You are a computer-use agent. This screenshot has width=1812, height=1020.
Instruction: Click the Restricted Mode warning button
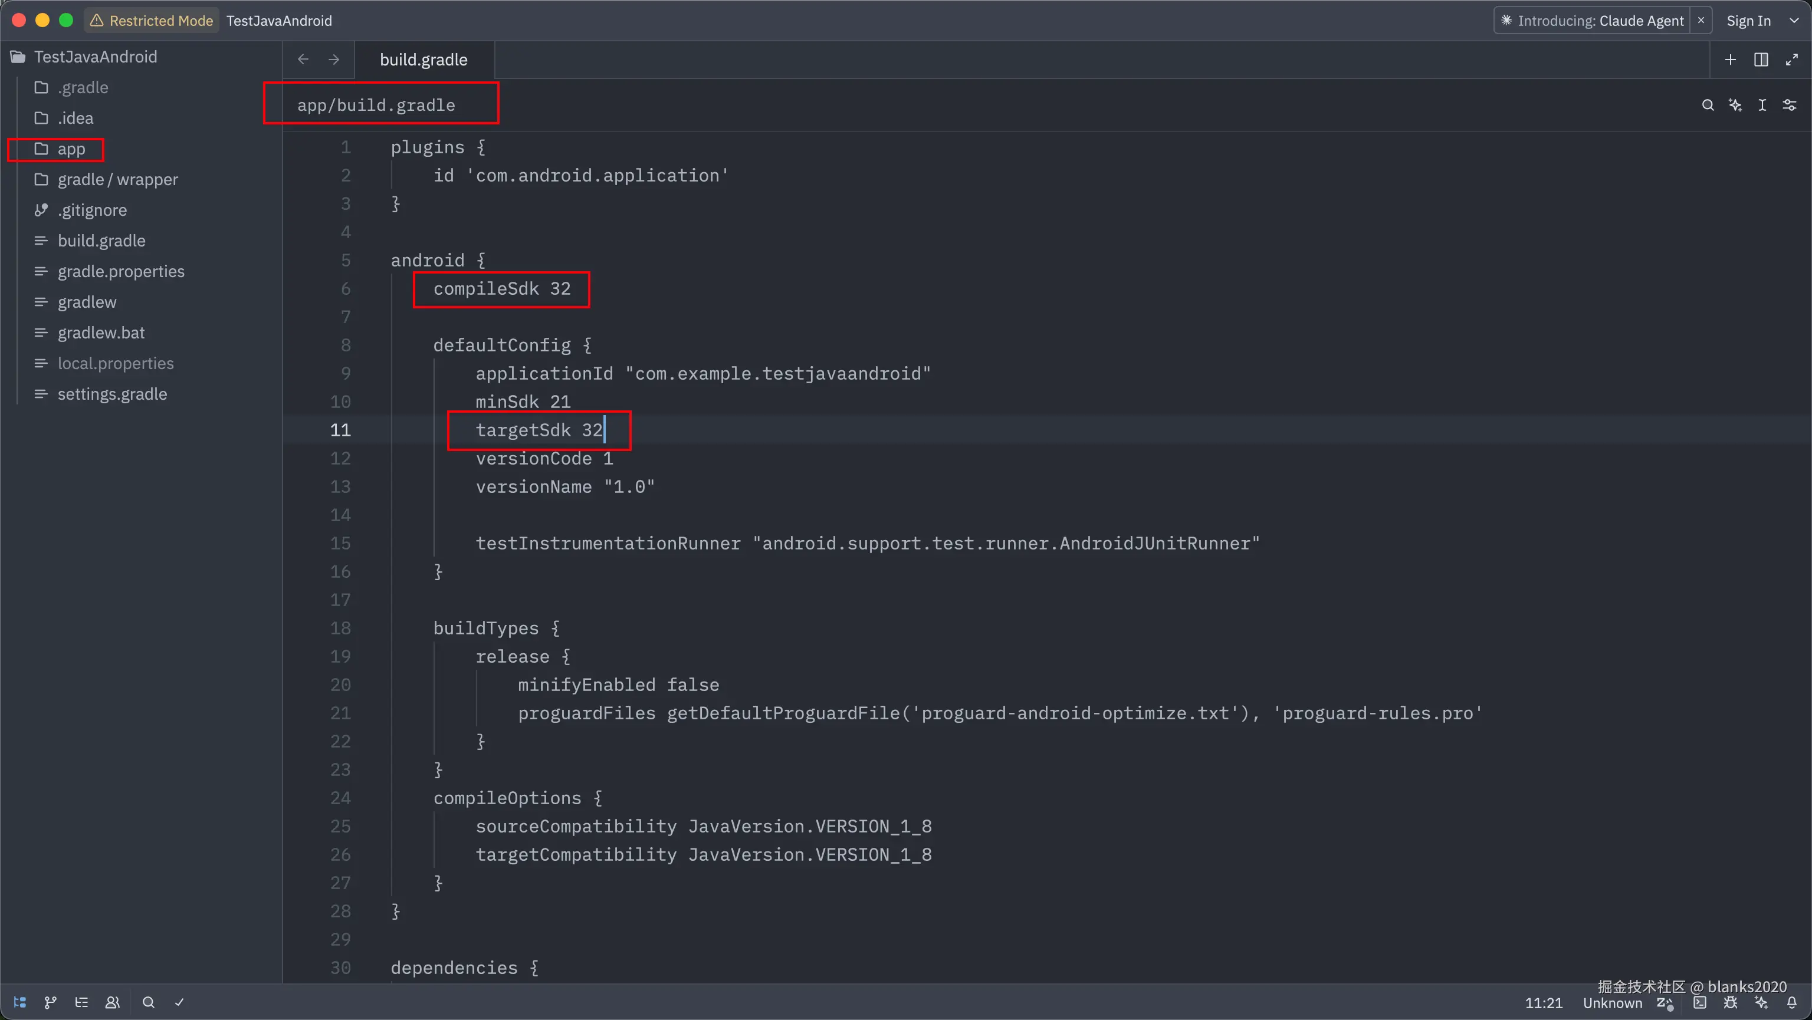tap(151, 21)
